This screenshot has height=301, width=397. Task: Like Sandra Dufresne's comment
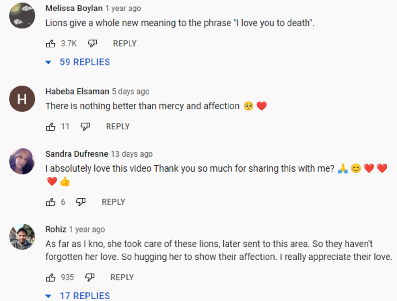coord(51,202)
